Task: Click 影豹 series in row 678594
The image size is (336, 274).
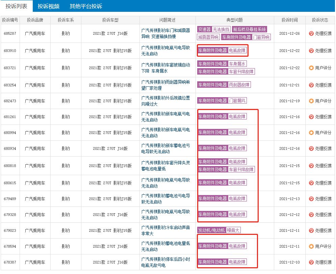Action: (x=66, y=246)
